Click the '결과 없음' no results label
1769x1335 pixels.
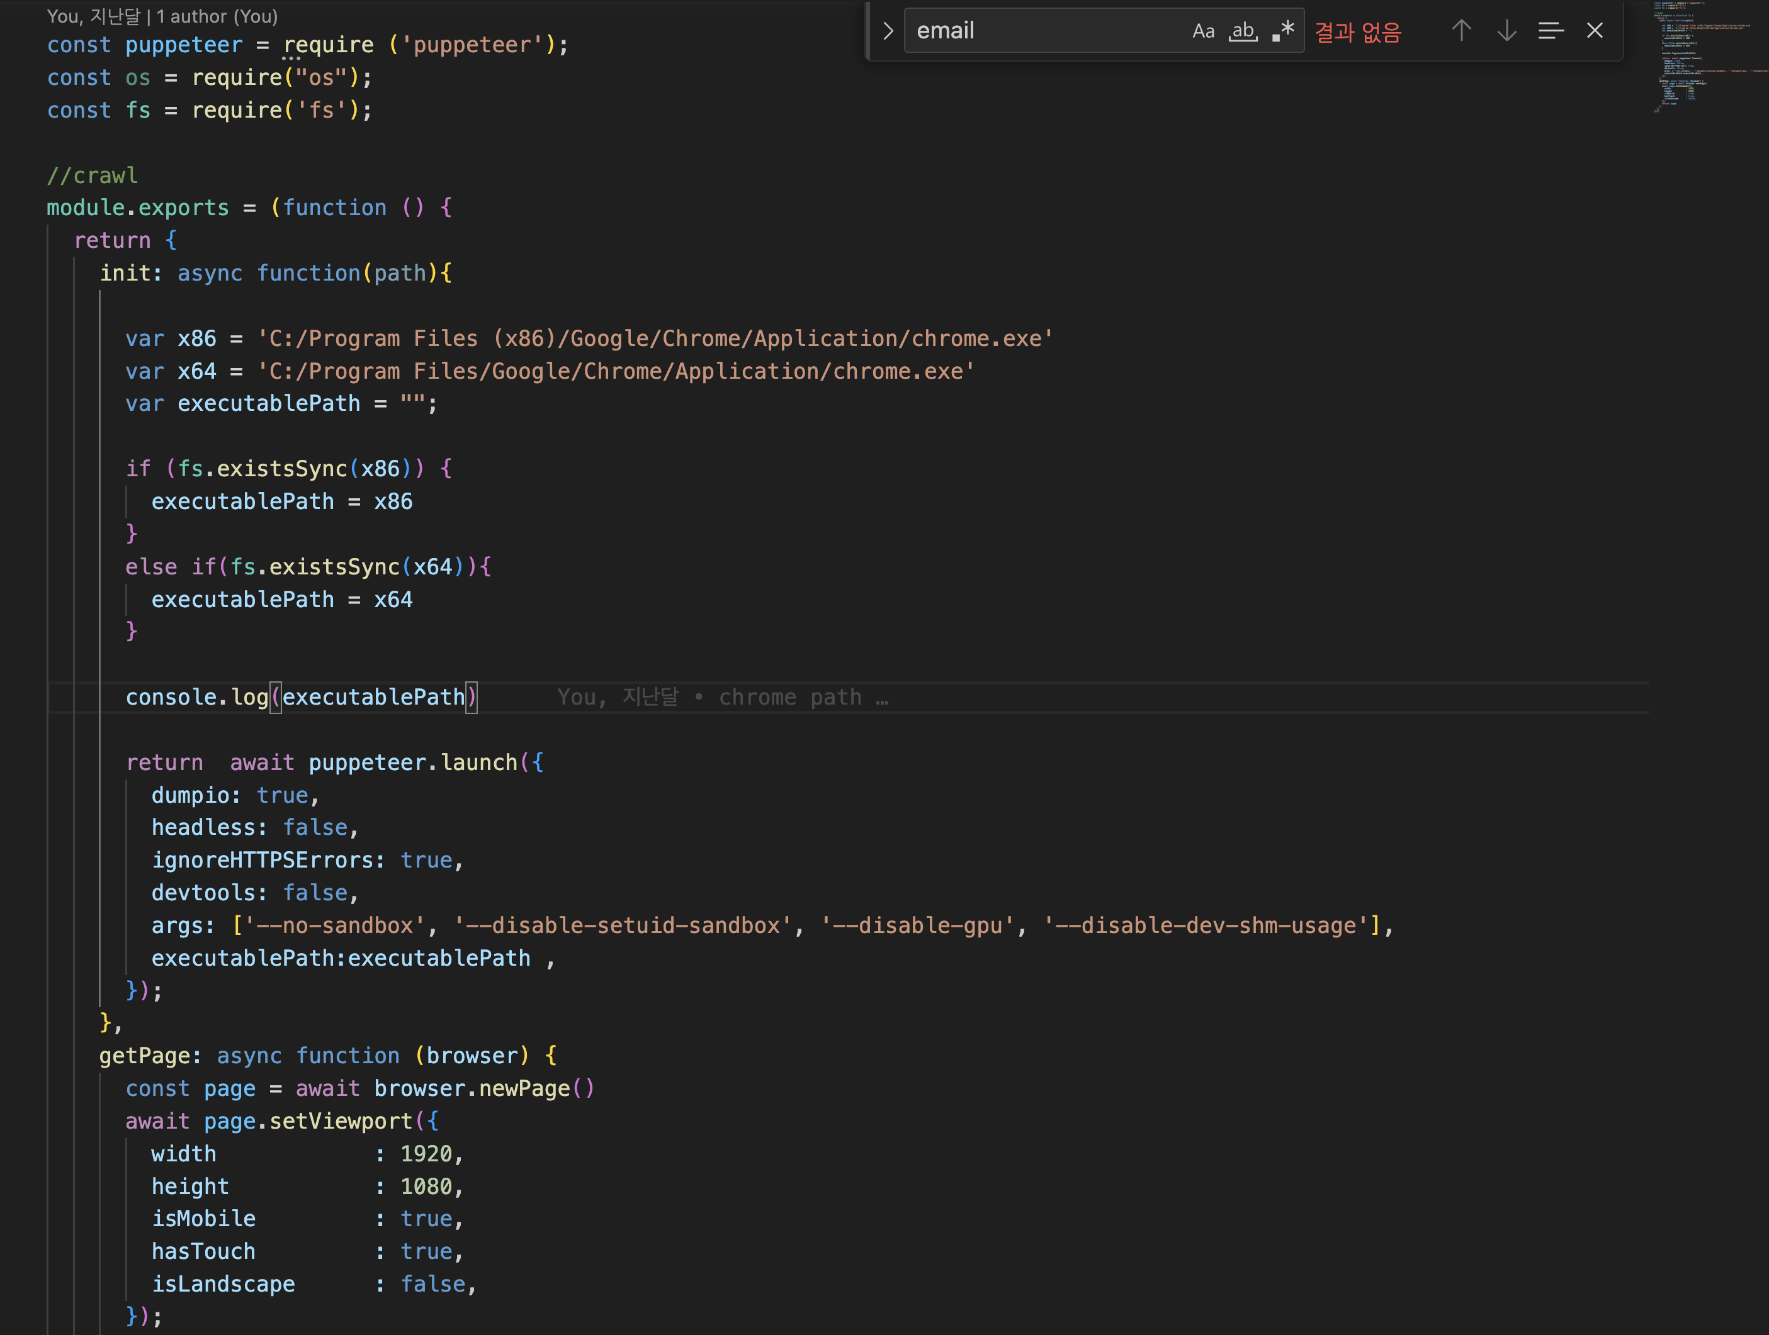[x=1358, y=32]
